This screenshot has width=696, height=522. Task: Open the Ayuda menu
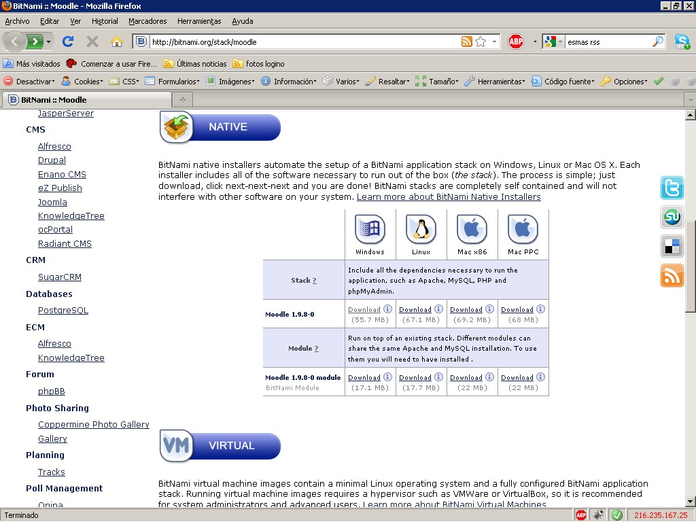243,21
